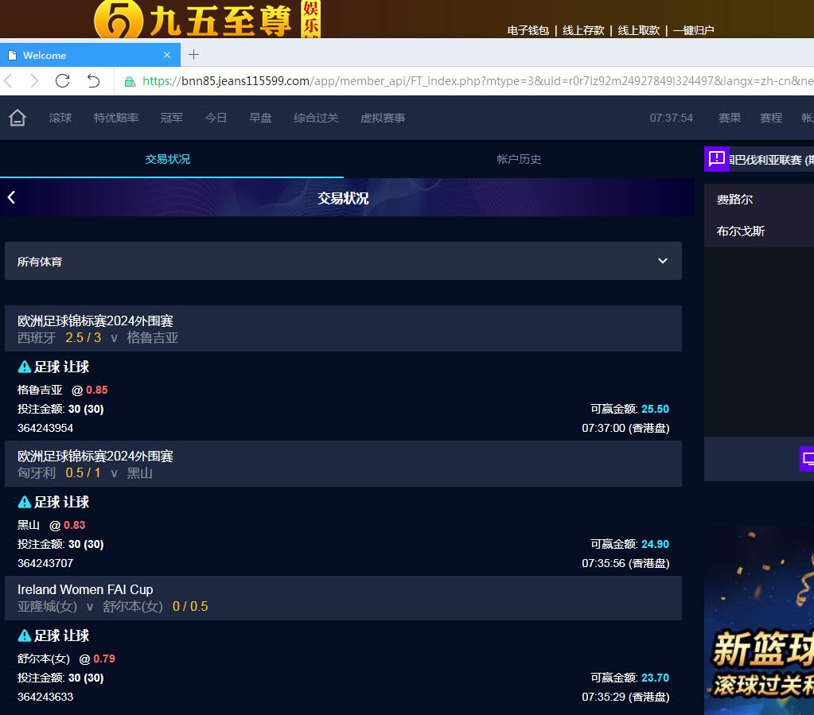Viewport: 814px width, 715px height.
Task: Click the 电子钱包 link
Action: [528, 30]
